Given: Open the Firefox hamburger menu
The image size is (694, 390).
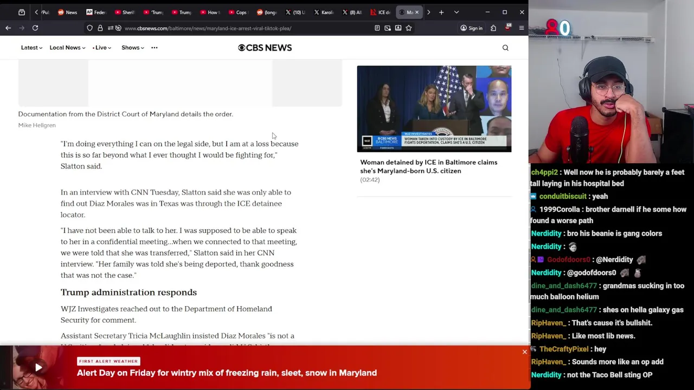Looking at the screenshot, I should click(522, 28).
